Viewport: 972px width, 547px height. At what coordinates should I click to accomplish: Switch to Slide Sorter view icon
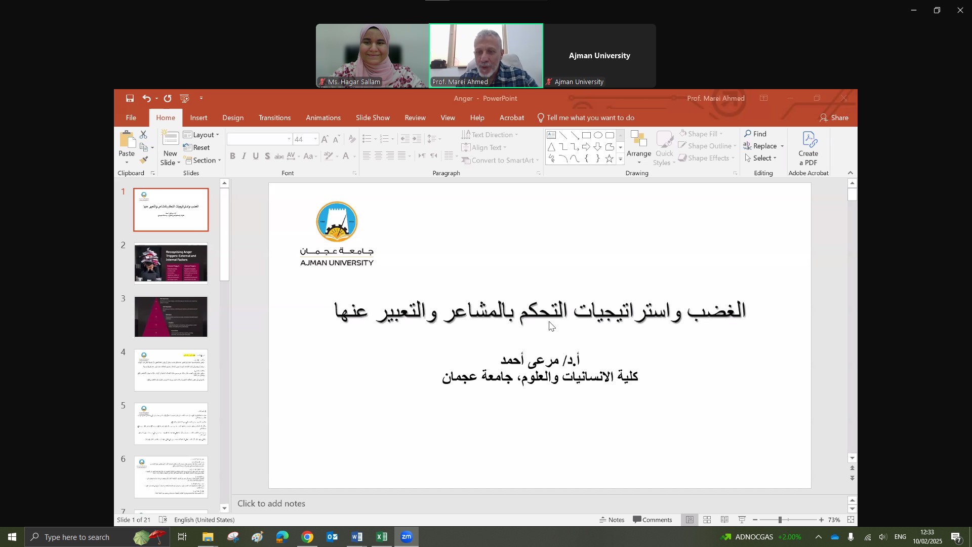[x=707, y=520]
